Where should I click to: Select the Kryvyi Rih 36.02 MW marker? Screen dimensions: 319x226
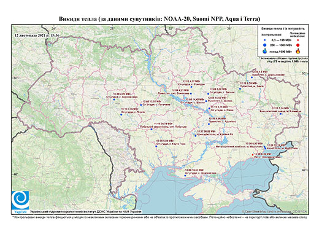coord(196,136)
